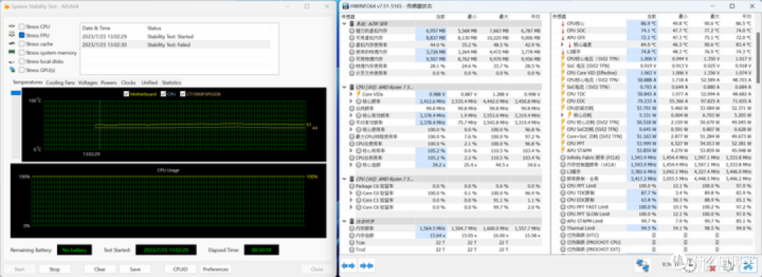Expand the Core VIDs row in HWiNFO
The width and height of the screenshot is (762, 277).
click(351, 94)
